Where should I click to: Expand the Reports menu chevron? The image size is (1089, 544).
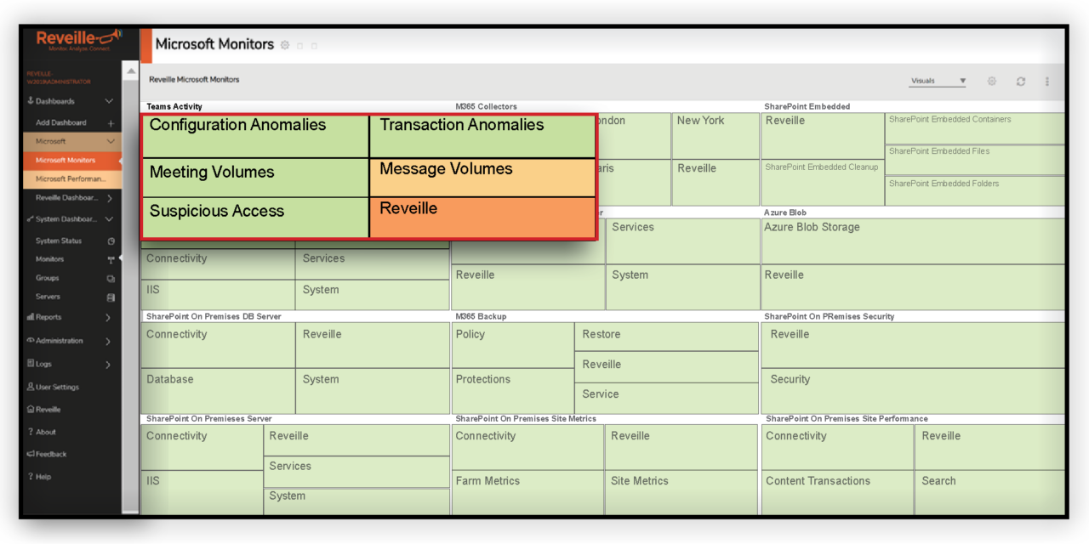pyautogui.click(x=108, y=318)
